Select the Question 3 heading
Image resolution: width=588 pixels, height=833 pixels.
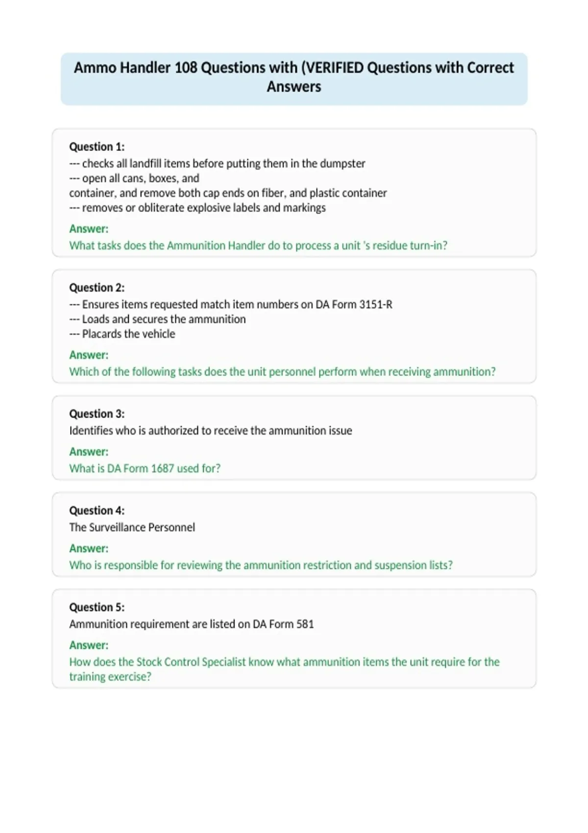coord(97,414)
